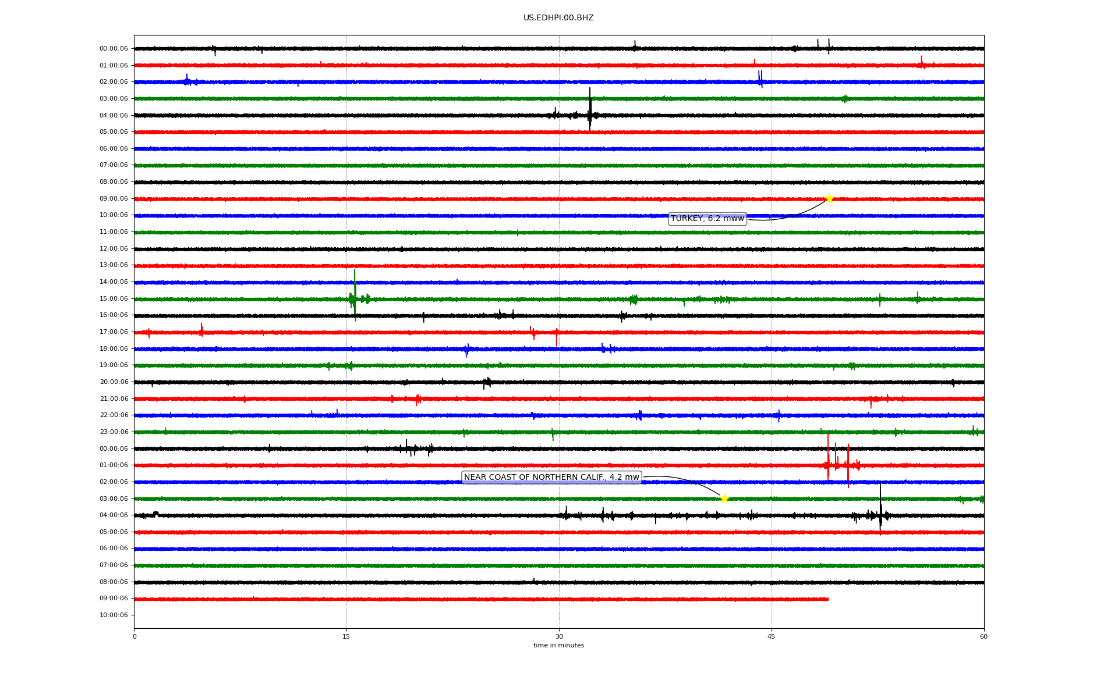
Task: Click the x-axis tick label 0
Action: (135, 636)
